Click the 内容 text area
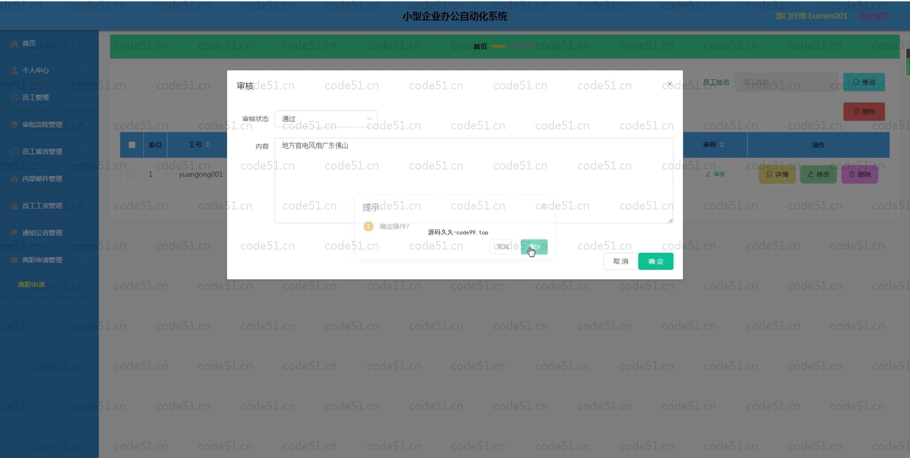910x458 pixels. [x=474, y=180]
